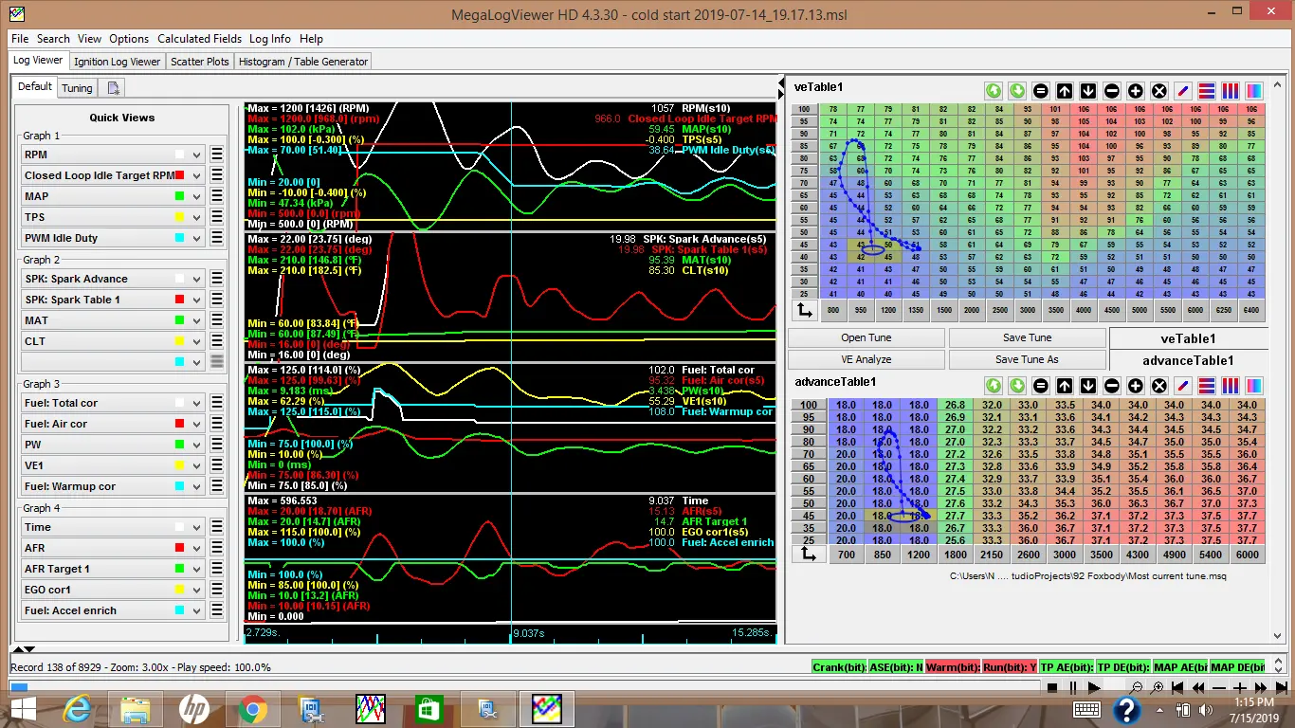Switch to the Scatter Plots tab
The width and height of the screenshot is (1295, 728).
200,62
